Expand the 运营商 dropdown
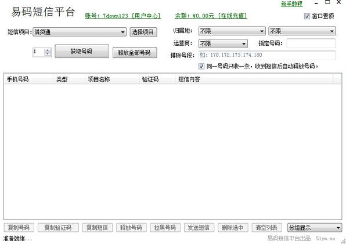 pyautogui.click(x=223, y=43)
